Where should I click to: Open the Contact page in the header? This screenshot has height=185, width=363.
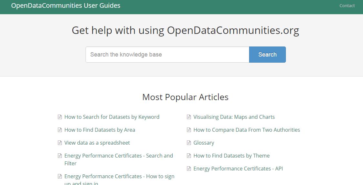[x=347, y=5]
